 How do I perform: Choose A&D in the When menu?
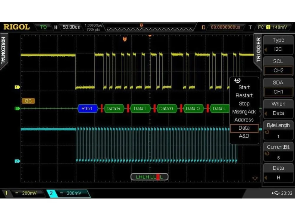(x=244, y=136)
